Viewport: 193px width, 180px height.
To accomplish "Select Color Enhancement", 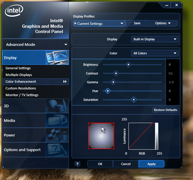I will point(36,82).
